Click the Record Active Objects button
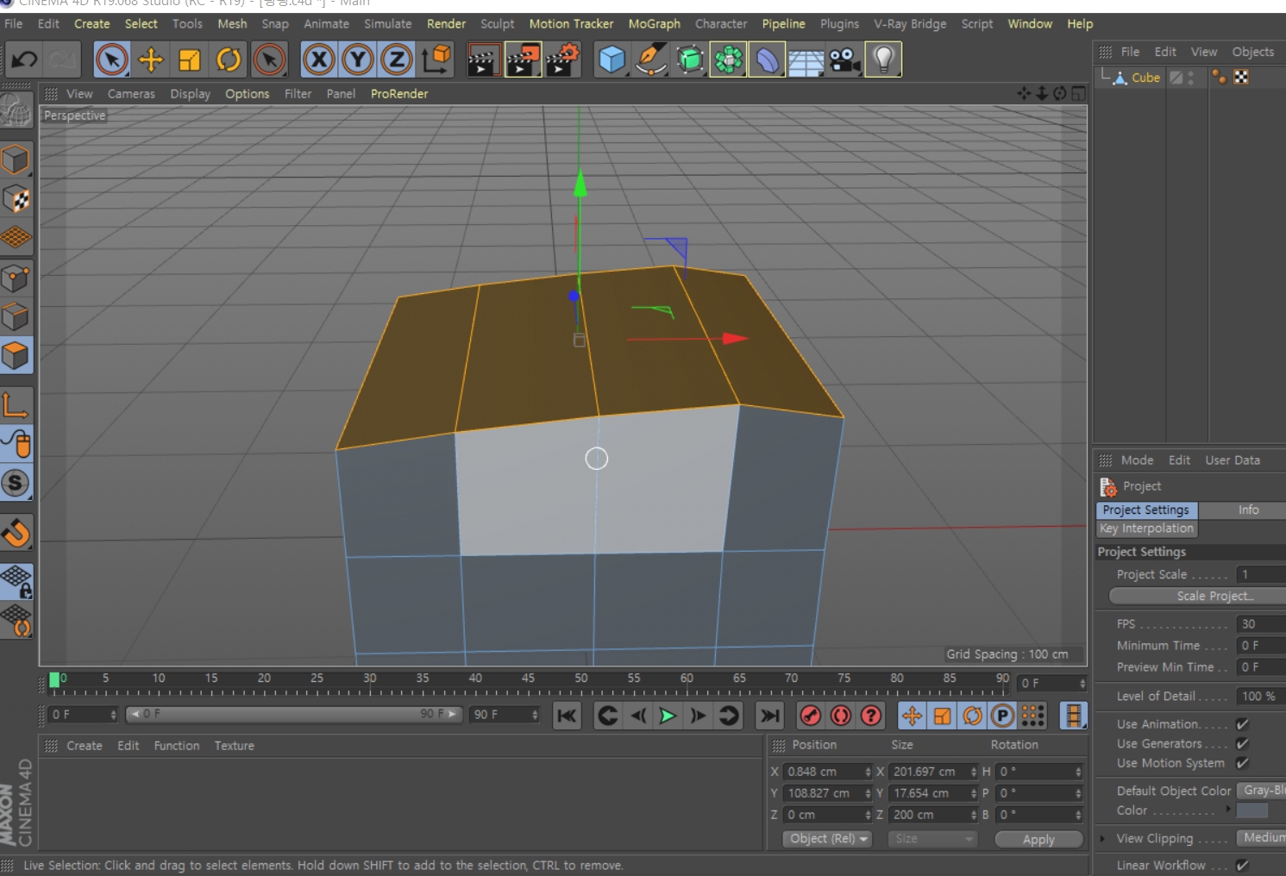This screenshot has width=1286, height=876. pos(810,716)
